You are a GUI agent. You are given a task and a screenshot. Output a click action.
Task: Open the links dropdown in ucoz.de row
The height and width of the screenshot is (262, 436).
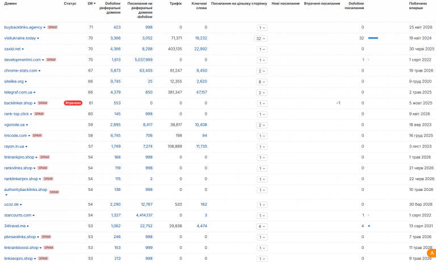[x=262, y=205]
